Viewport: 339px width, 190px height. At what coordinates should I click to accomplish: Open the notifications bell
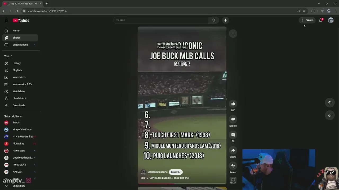321,20
